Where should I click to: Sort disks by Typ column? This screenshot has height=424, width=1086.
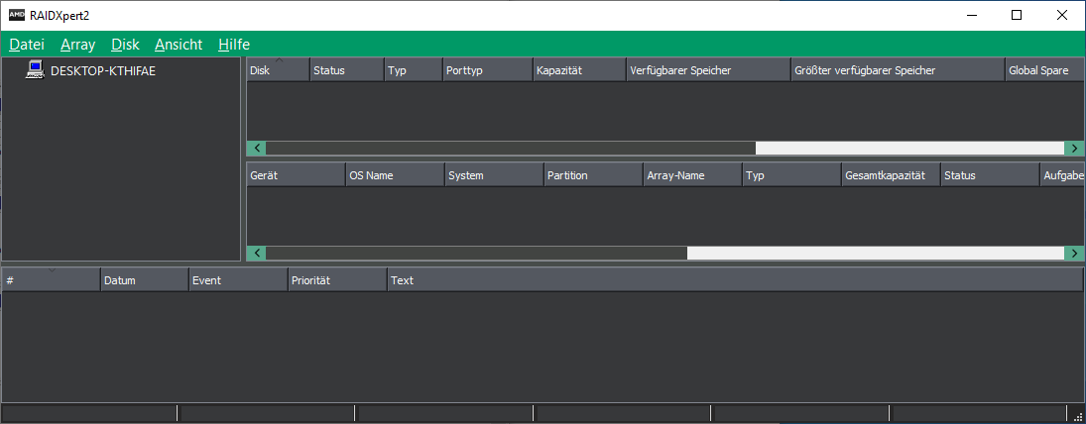414,70
